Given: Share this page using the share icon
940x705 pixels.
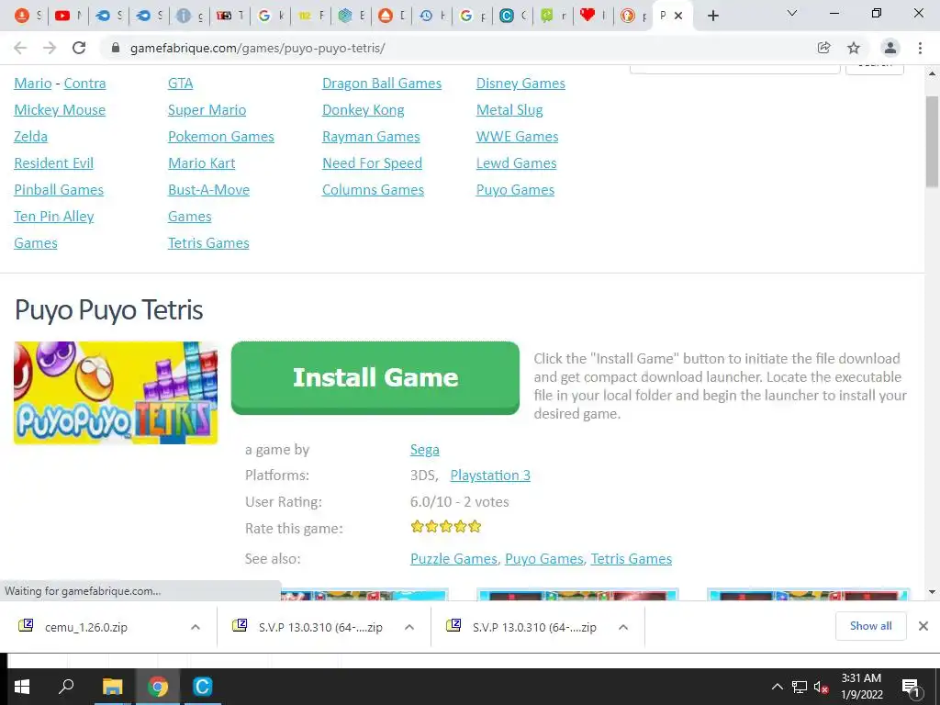Looking at the screenshot, I should (x=824, y=48).
